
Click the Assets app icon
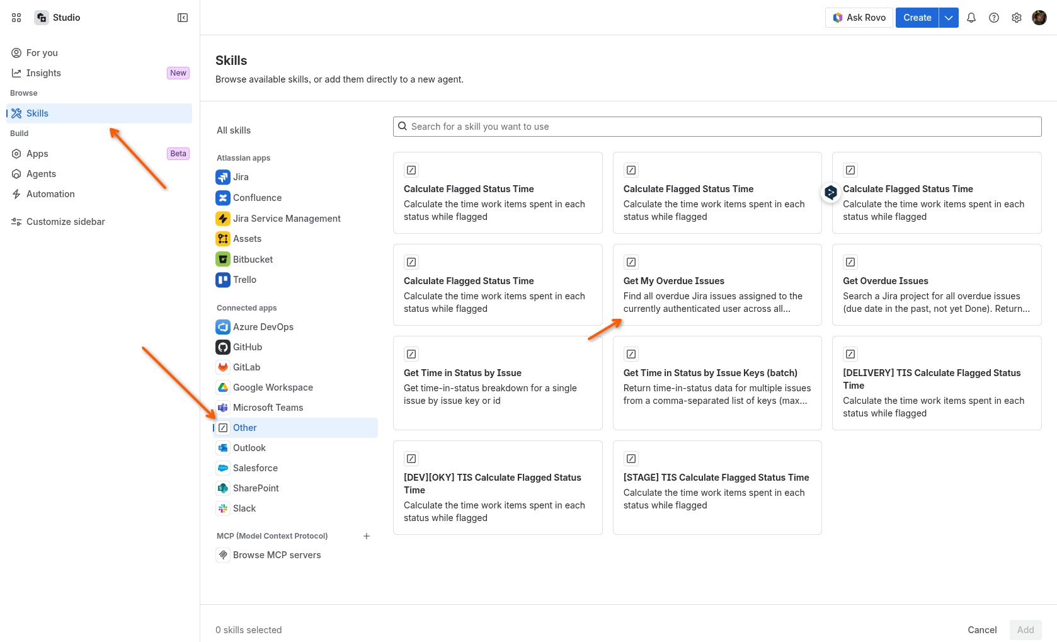point(223,239)
